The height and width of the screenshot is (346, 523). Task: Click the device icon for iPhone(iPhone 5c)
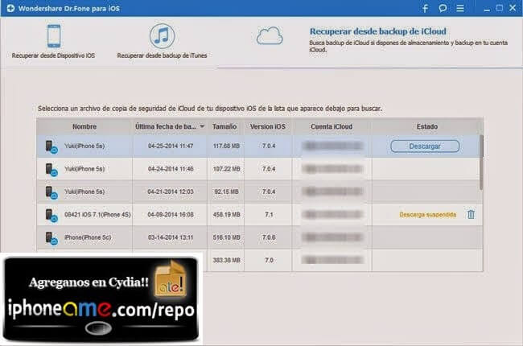pyautogui.click(x=51, y=238)
